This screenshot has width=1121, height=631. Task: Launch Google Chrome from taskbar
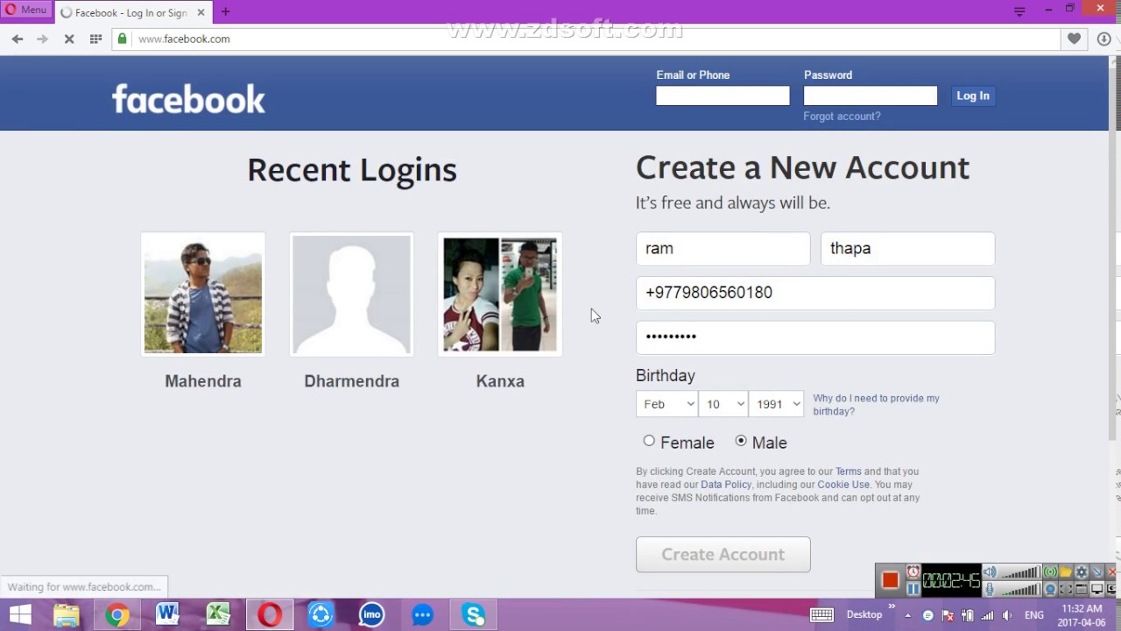(117, 615)
